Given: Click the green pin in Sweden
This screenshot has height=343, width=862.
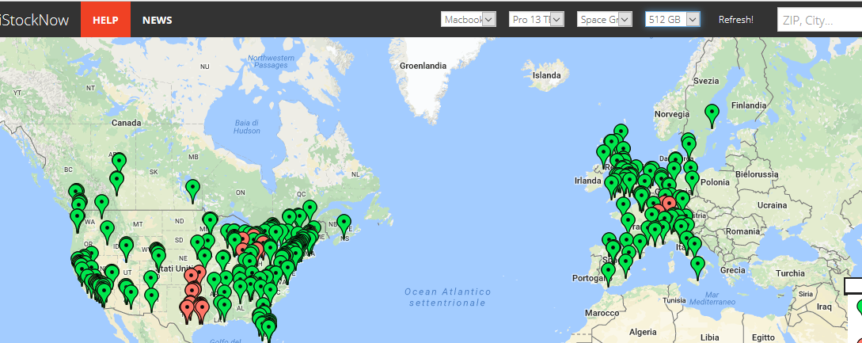Looking at the screenshot, I should [x=712, y=116].
